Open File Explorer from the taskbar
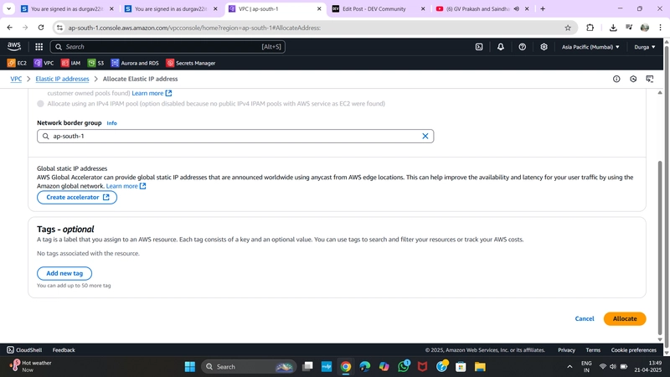Viewport: 670px width, 377px height. point(480,366)
